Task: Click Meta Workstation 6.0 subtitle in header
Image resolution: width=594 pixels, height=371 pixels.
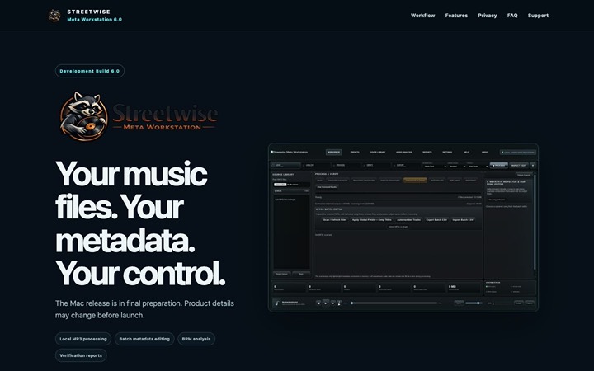Action: click(x=94, y=19)
